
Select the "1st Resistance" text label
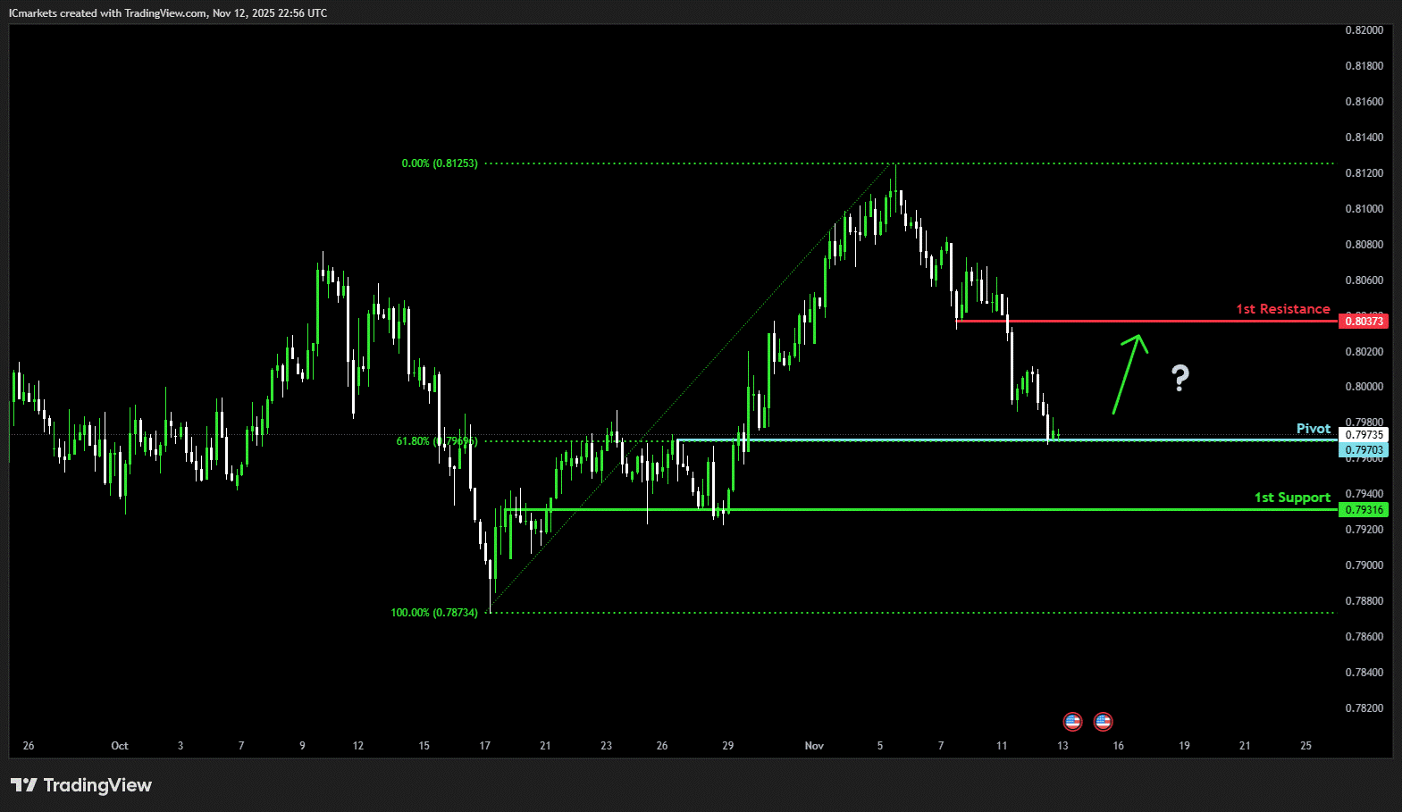pos(1282,309)
